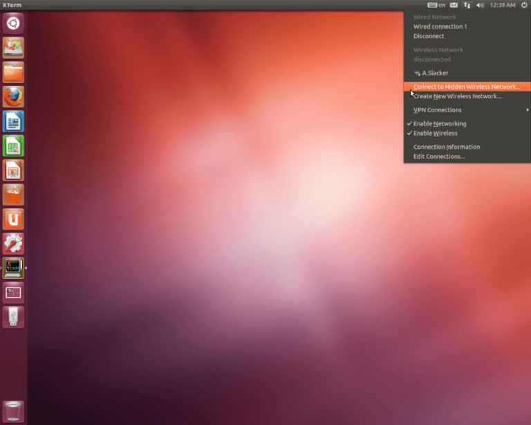Open Ubuntu Software Center icon
The image size is (531, 425).
pos(13,195)
